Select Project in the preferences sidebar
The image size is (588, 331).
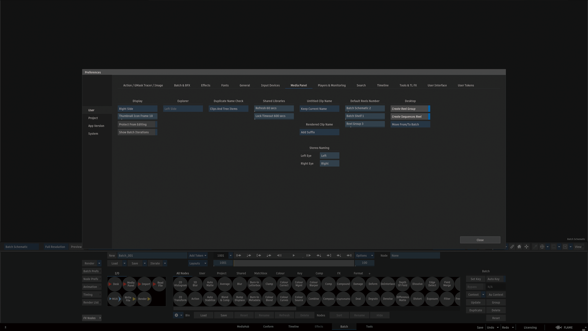pyautogui.click(x=93, y=118)
